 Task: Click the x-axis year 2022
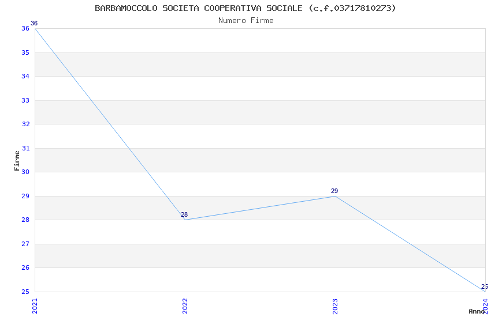(x=185, y=306)
